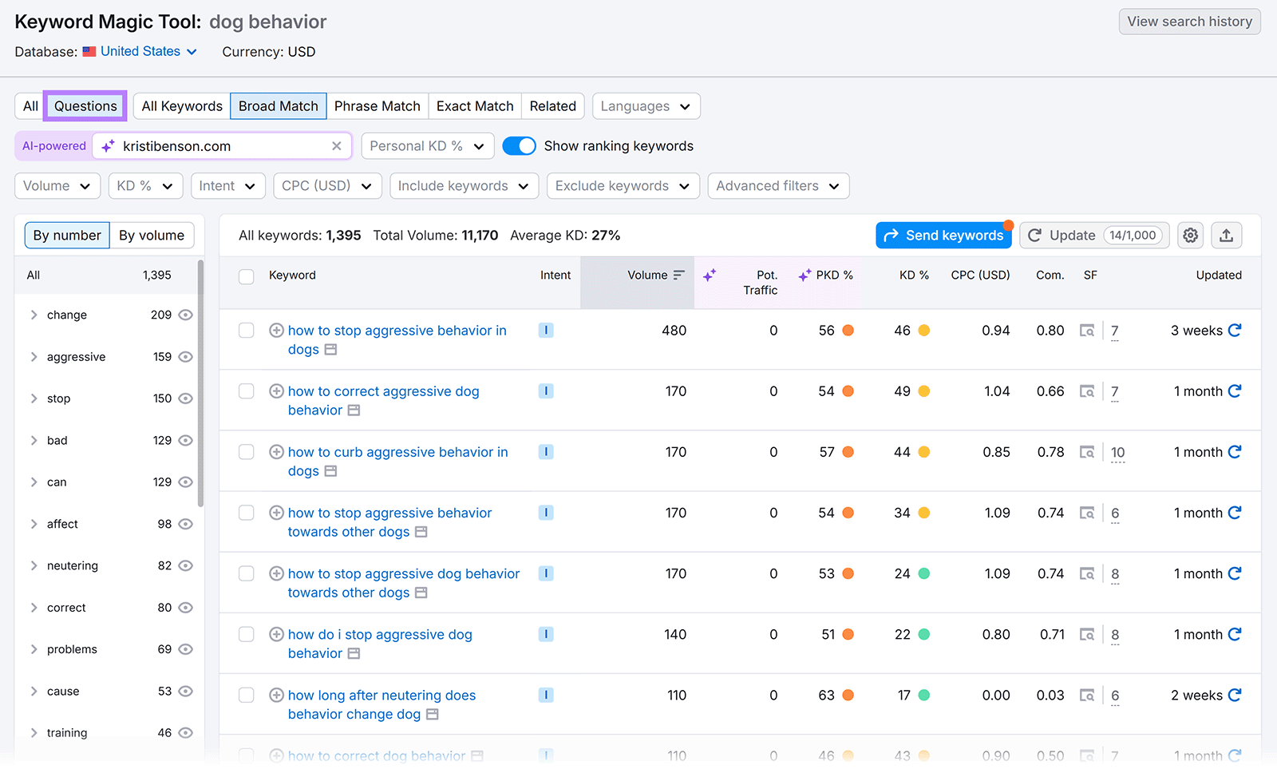Screen dimensions: 1277x773
Task: Disable the Show ranking keywords toggle
Action: (519, 145)
